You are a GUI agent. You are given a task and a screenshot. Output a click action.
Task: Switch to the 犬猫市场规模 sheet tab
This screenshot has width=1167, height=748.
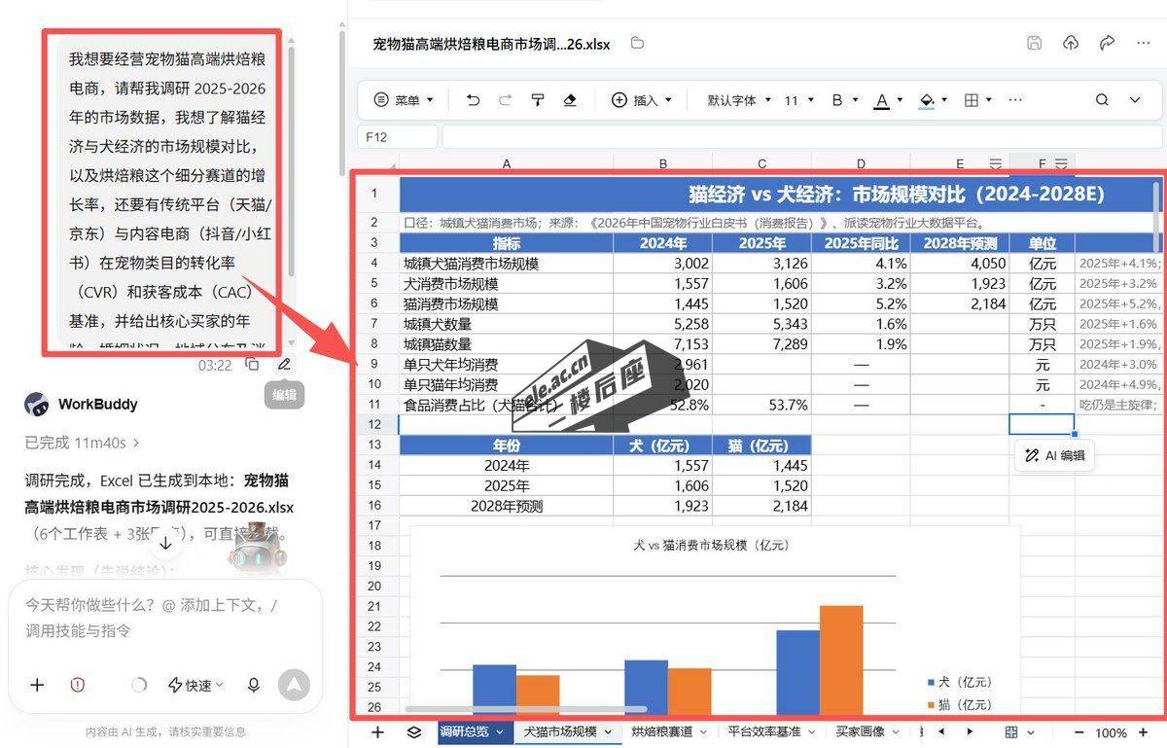[568, 731]
